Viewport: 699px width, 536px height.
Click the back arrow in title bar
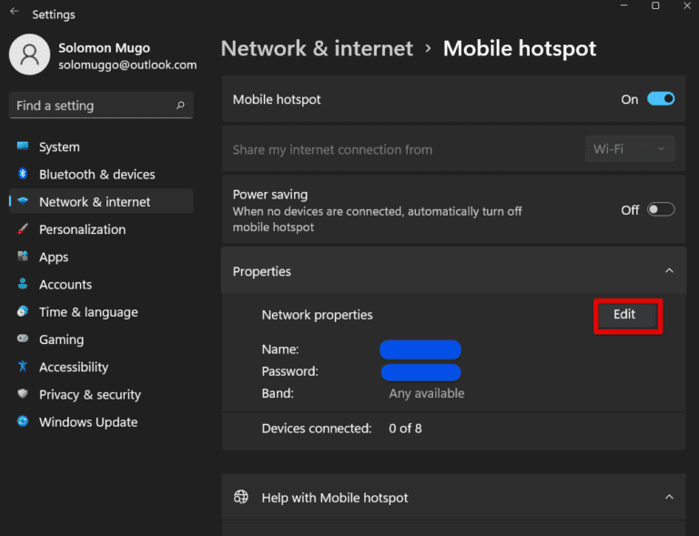(x=15, y=13)
